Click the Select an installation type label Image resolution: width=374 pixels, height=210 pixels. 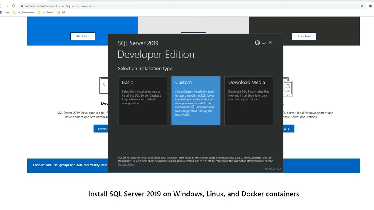[146, 68]
